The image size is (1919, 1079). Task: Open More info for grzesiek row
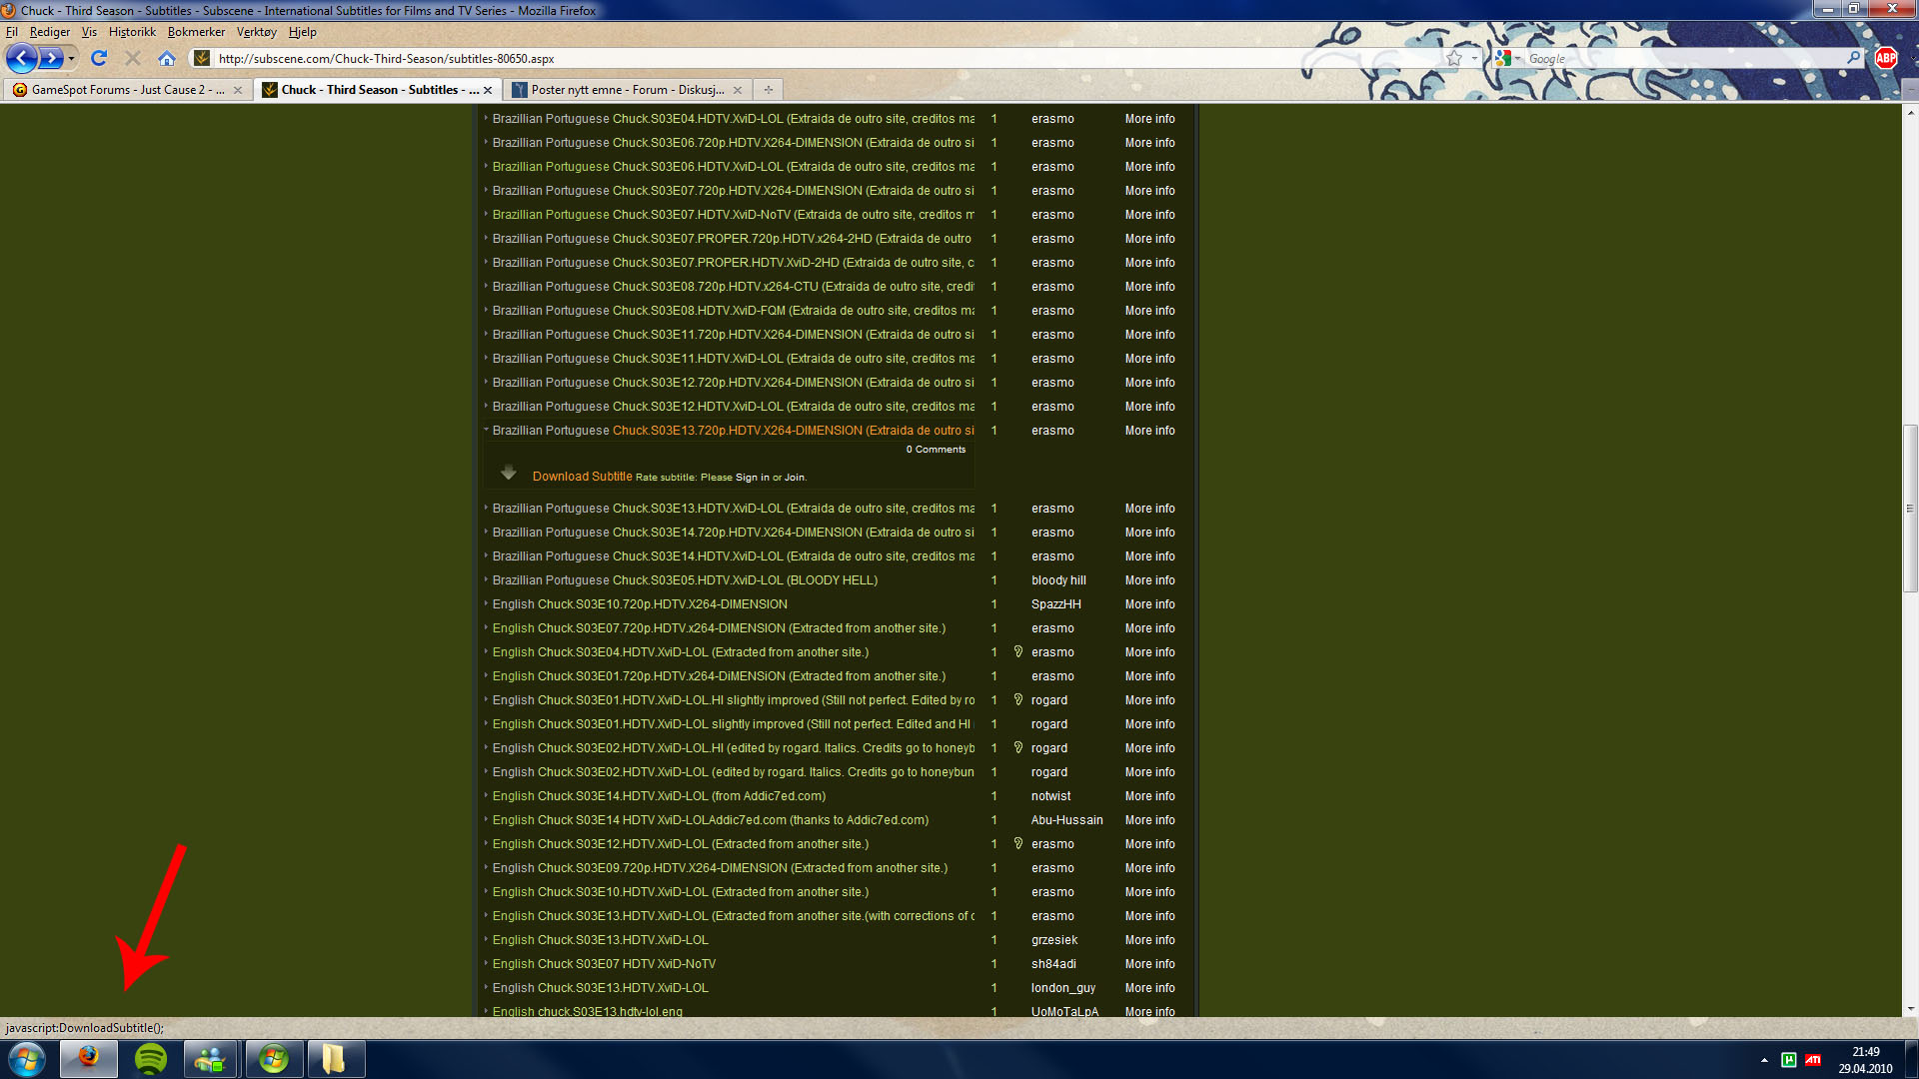[1149, 939]
